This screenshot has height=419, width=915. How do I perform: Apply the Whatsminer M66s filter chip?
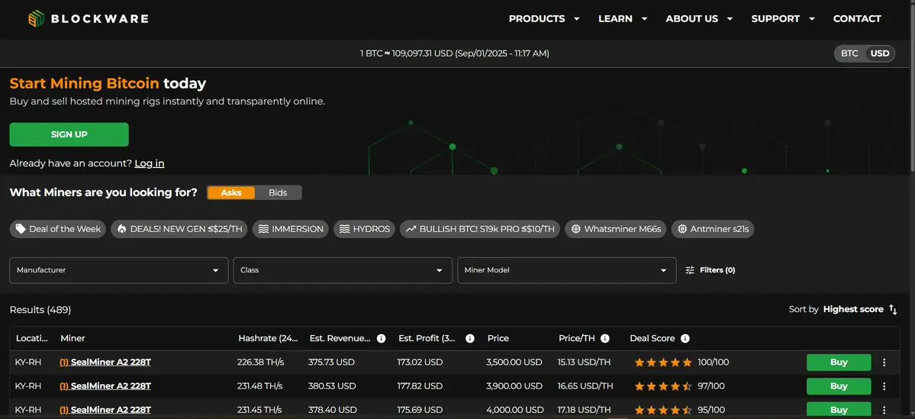click(x=616, y=229)
